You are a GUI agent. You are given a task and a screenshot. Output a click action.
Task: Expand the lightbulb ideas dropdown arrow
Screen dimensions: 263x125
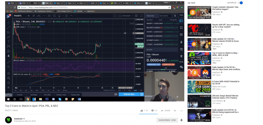(63, 16)
